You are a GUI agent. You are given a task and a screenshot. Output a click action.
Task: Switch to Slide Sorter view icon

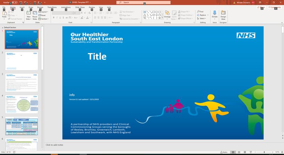point(239,152)
